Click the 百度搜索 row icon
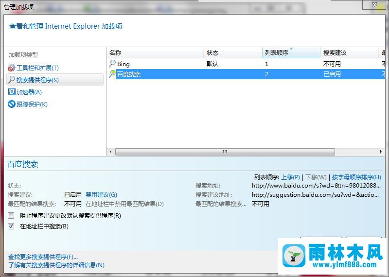Screen dimensions: 389x277 112,74
